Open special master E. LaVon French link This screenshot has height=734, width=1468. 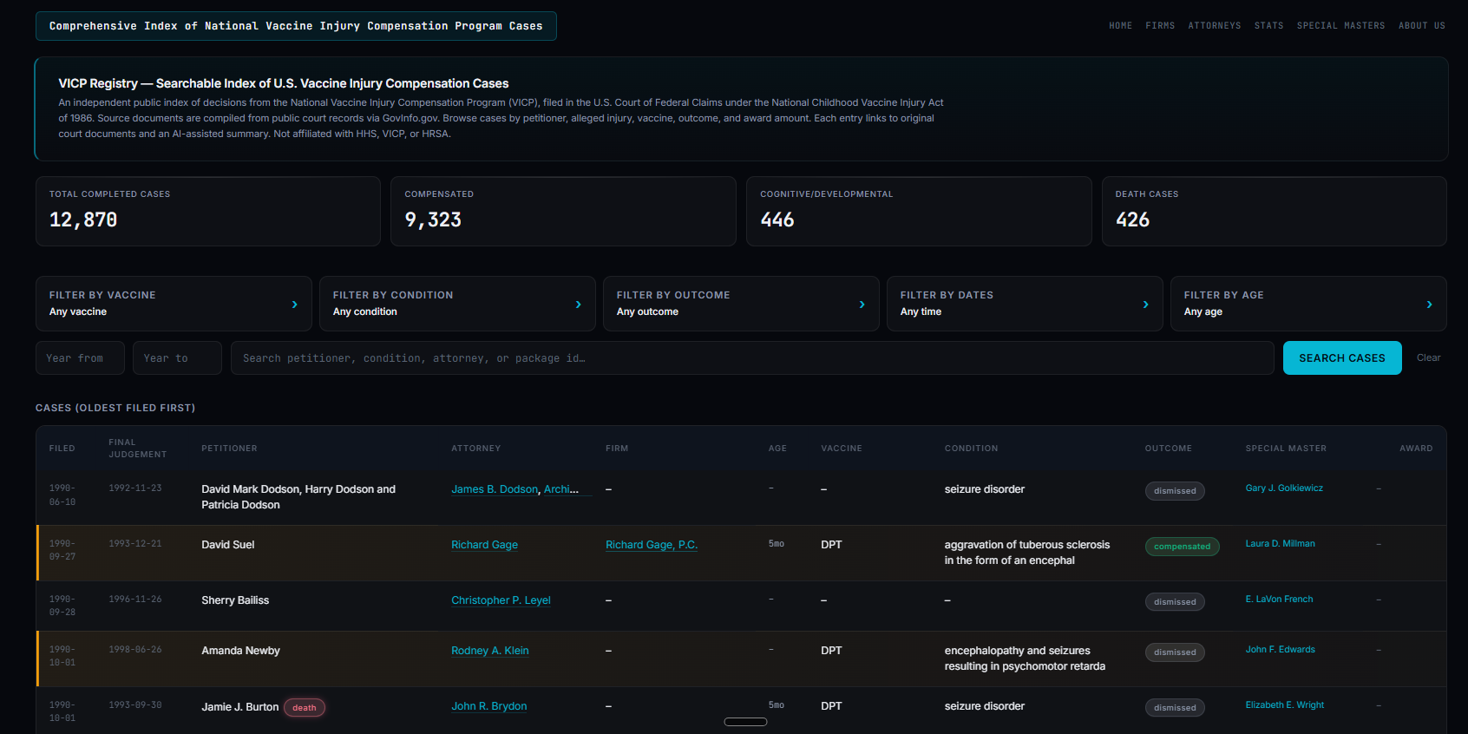click(x=1279, y=599)
